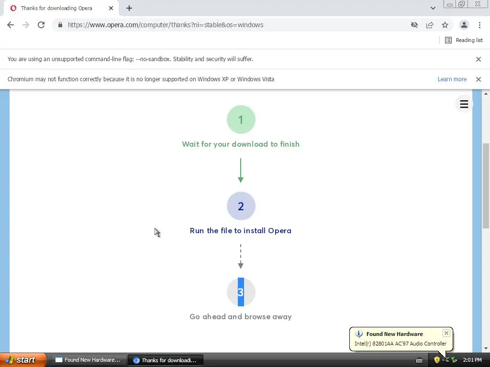The width and height of the screenshot is (490, 367).
Task: Click the safely remove hardware tray icon
Action: 454,360
